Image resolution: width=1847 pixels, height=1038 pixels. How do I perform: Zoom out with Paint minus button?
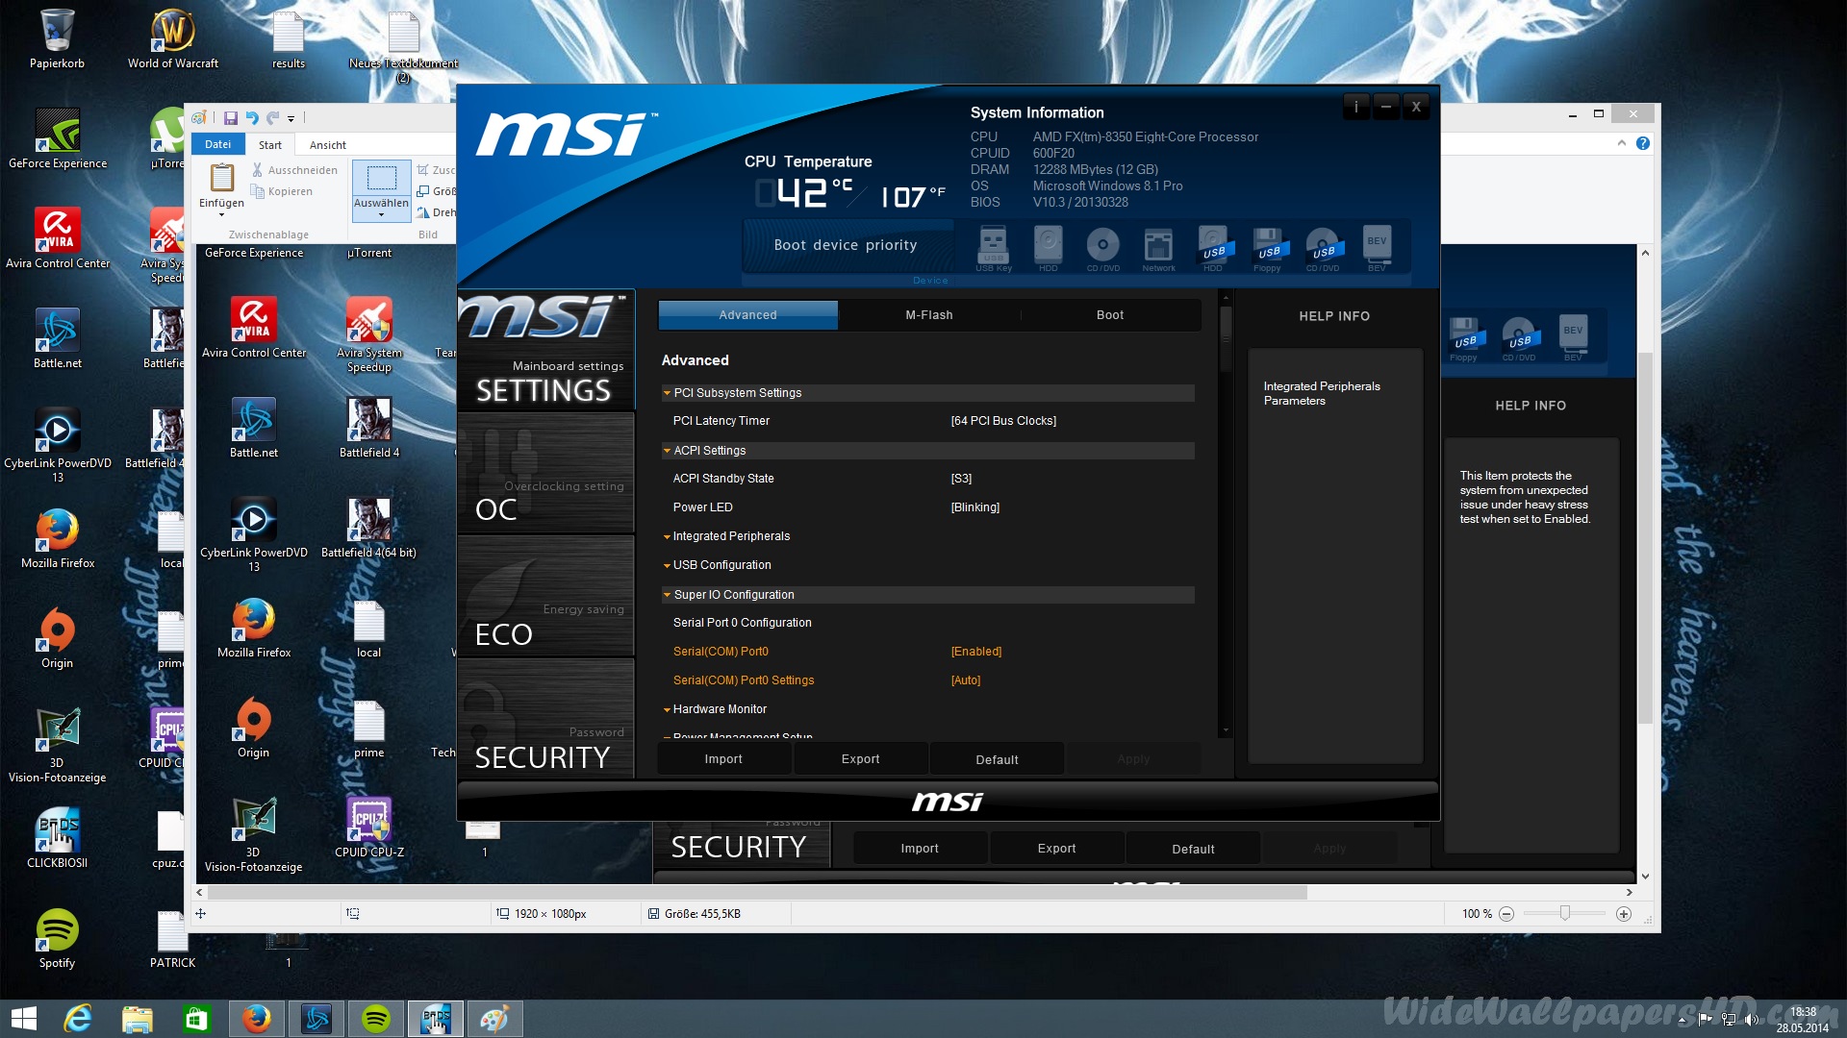pyautogui.click(x=1506, y=914)
